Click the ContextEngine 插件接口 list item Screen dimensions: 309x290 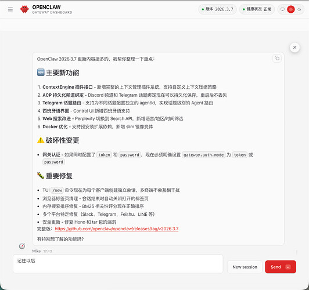(x=127, y=87)
